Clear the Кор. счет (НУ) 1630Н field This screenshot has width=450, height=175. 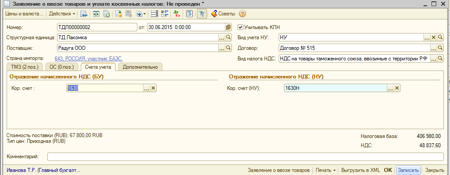click(397, 88)
